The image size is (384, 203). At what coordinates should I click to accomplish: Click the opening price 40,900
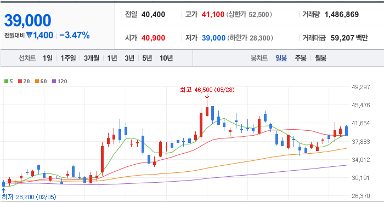pos(153,38)
